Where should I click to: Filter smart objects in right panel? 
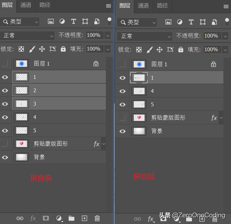tap(214, 22)
